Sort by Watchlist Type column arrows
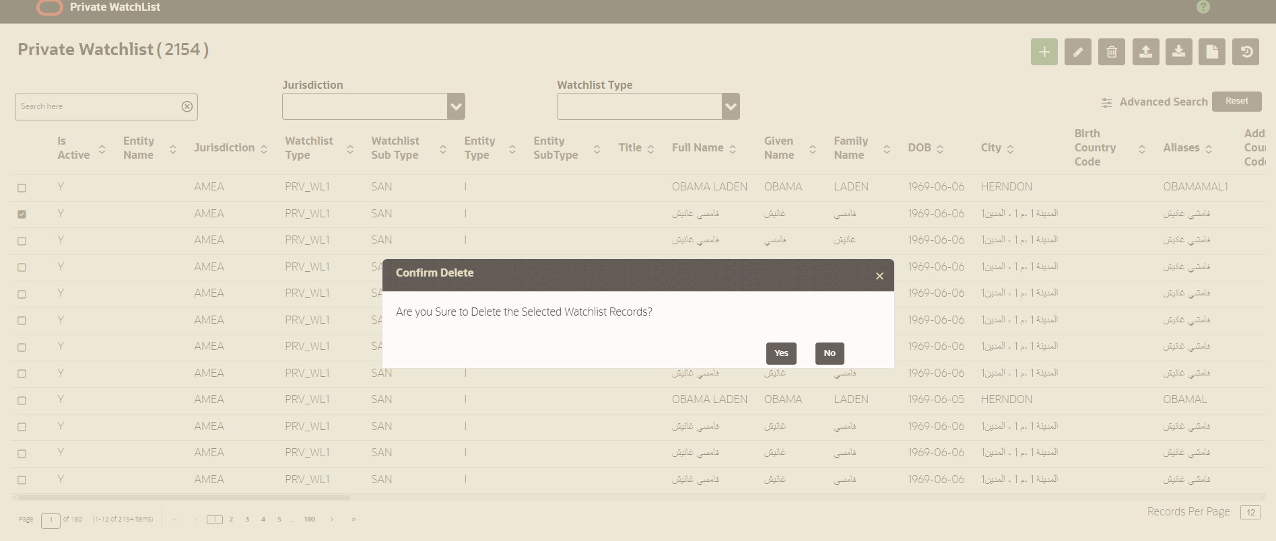This screenshot has width=1276, height=541. 350,149
